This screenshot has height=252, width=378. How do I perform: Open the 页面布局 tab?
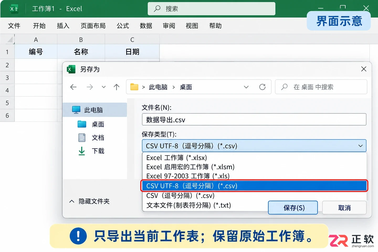(x=93, y=26)
